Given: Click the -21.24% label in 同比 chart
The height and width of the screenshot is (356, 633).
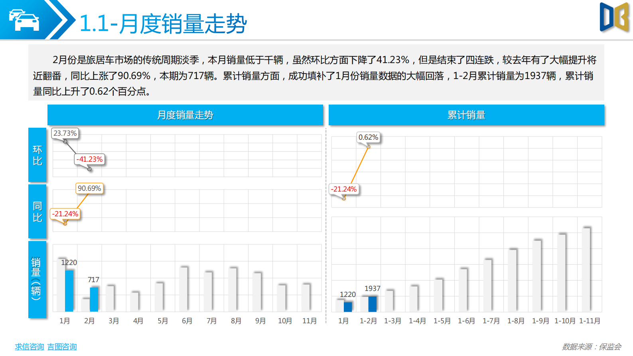Looking at the screenshot, I should point(65,214).
